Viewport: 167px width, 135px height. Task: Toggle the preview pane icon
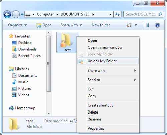click(146, 25)
